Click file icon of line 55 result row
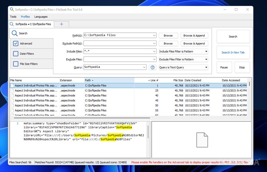Screen dimensions: 267x172 (12, 110)
